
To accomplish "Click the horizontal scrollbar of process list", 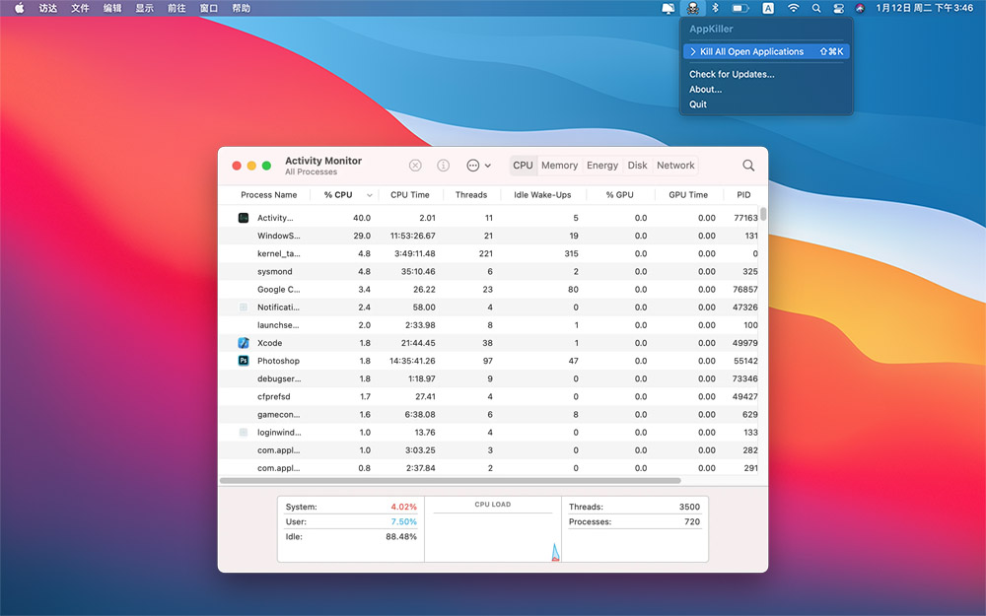I will tap(451, 481).
